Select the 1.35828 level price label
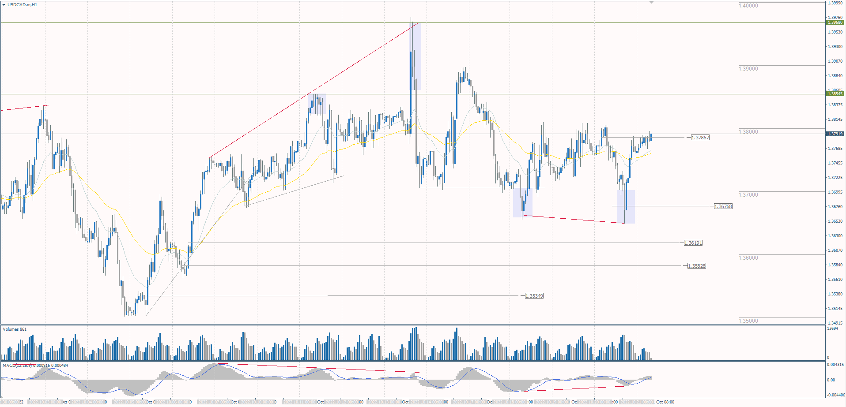The width and height of the screenshot is (846, 407). coord(697,266)
